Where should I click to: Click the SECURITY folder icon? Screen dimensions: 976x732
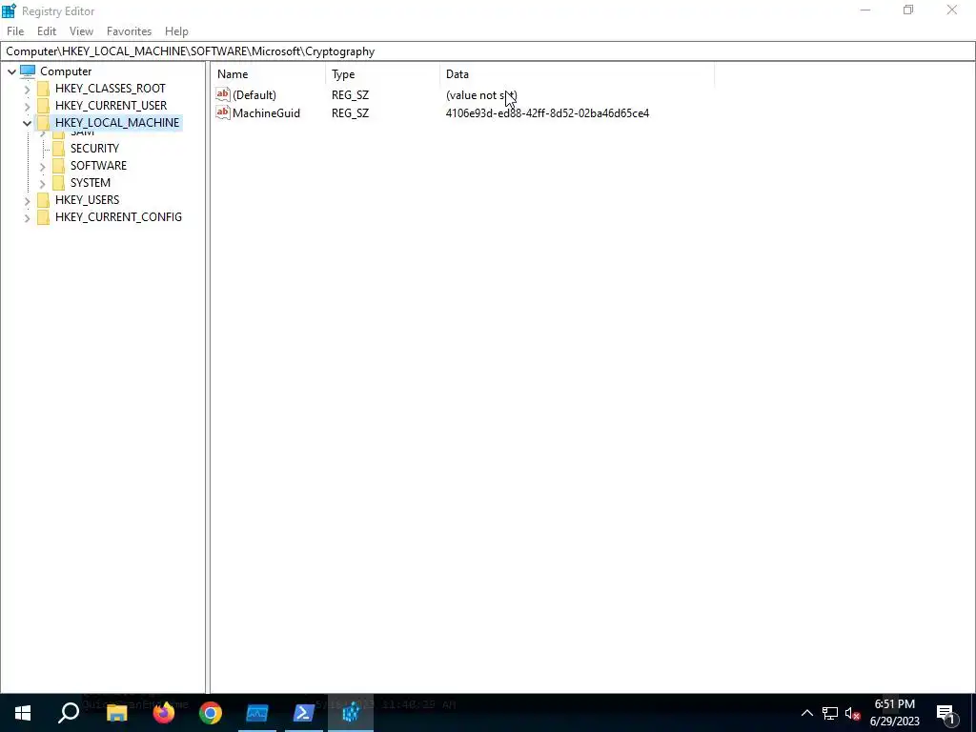[58, 148]
